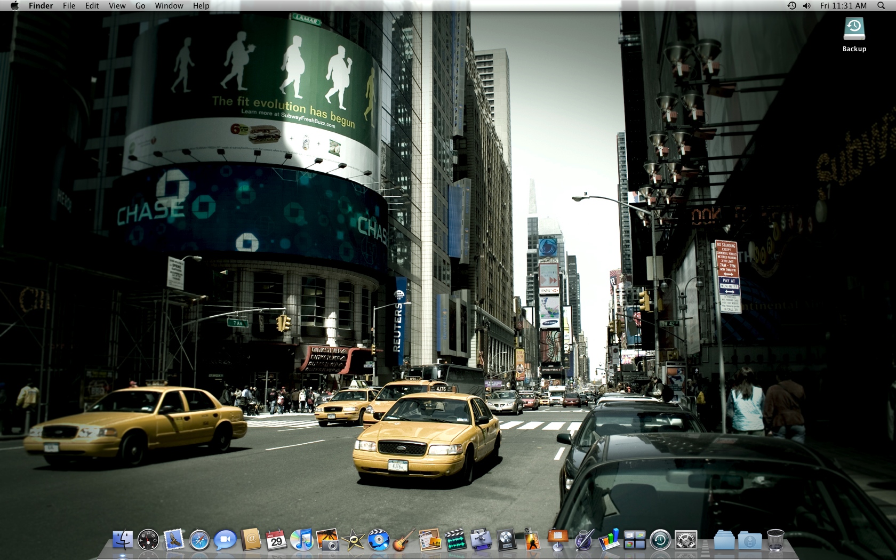Open Spotlight search magnifier
Screen dimensions: 896x560
[x=881, y=5]
